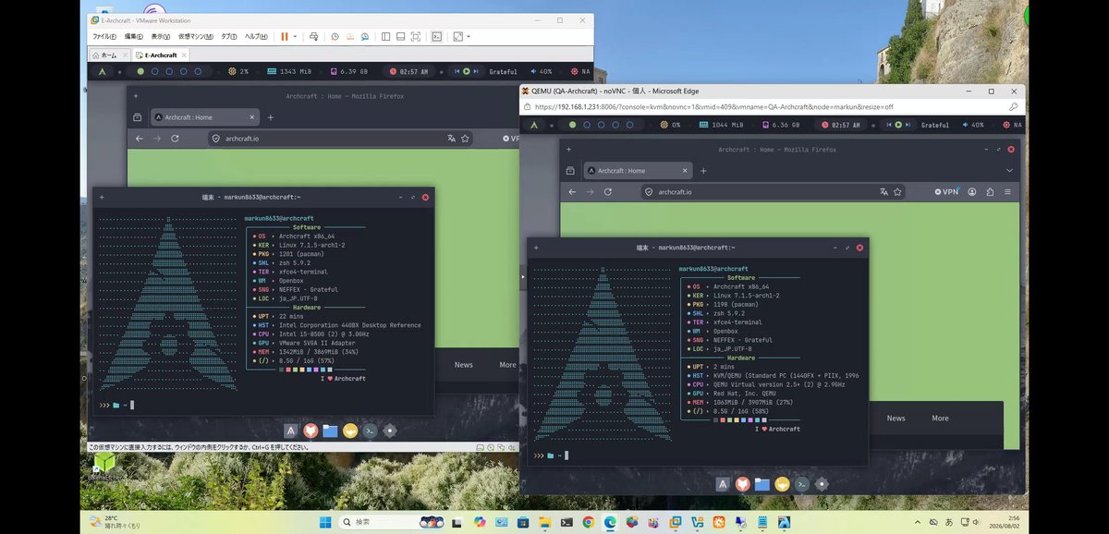The height and width of the screenshot is (534, 1109).
Task: Toggle VMware sidebar library view
Action: [x=384, y=36]
